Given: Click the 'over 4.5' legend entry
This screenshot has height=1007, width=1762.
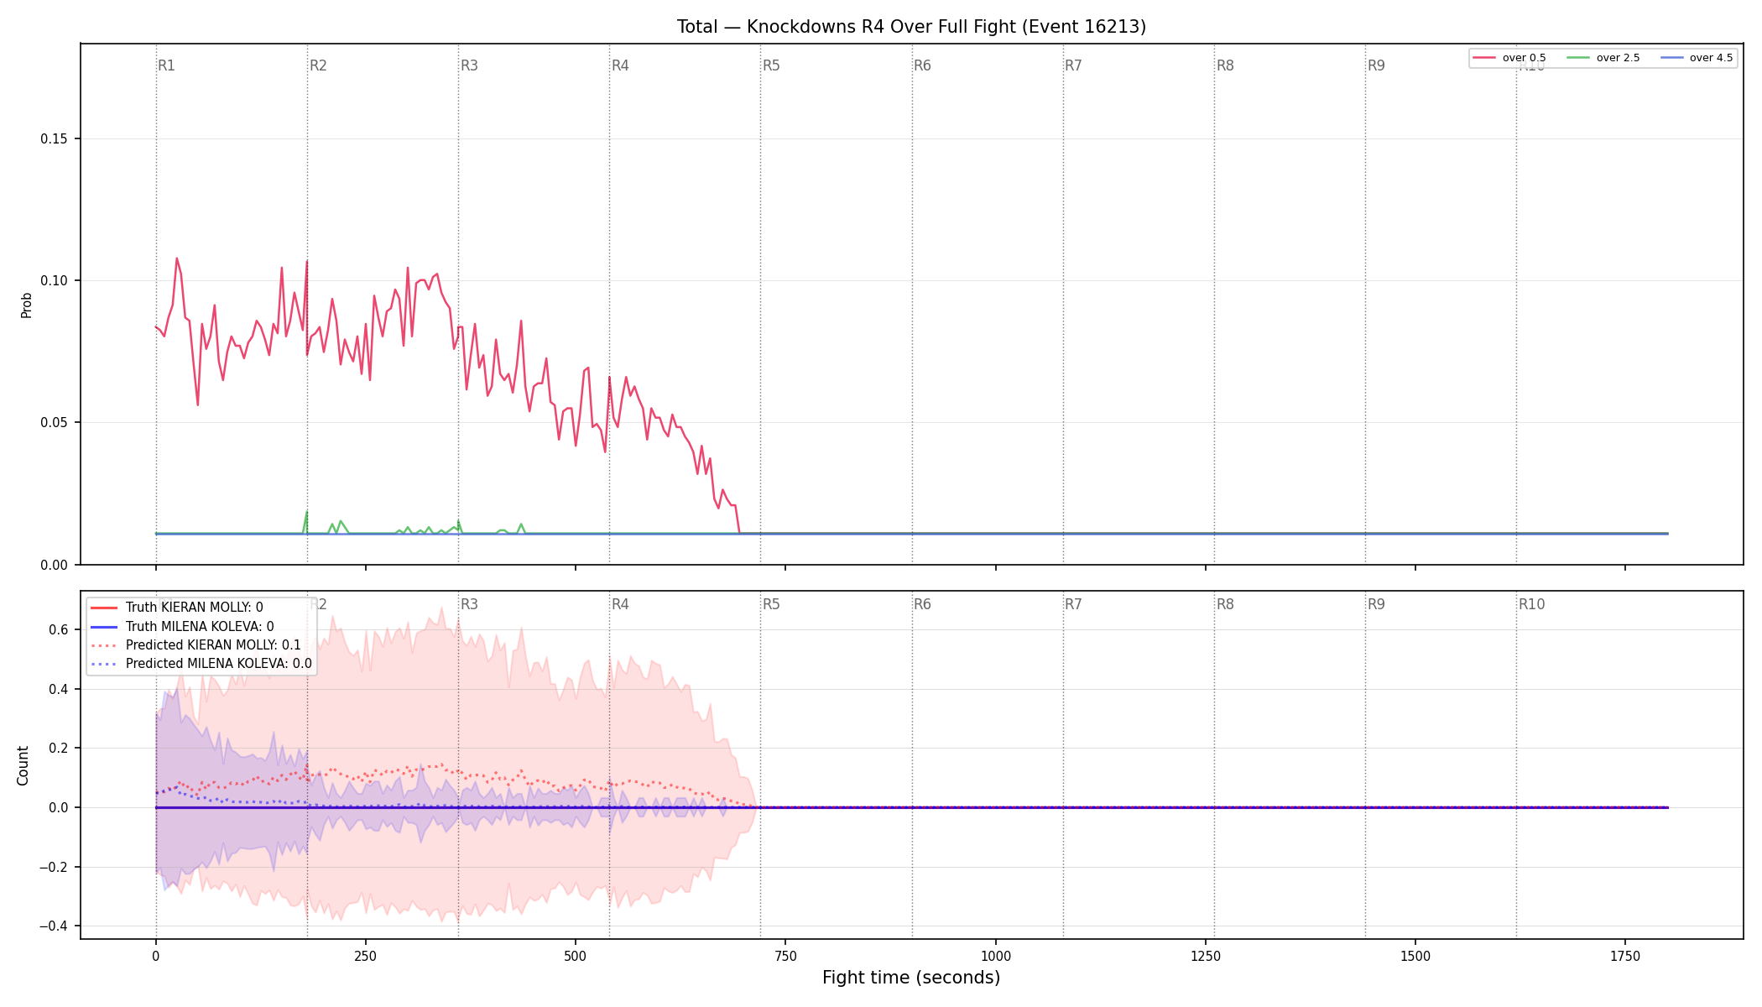Looking at the screenshot, I should (1696, 58).
